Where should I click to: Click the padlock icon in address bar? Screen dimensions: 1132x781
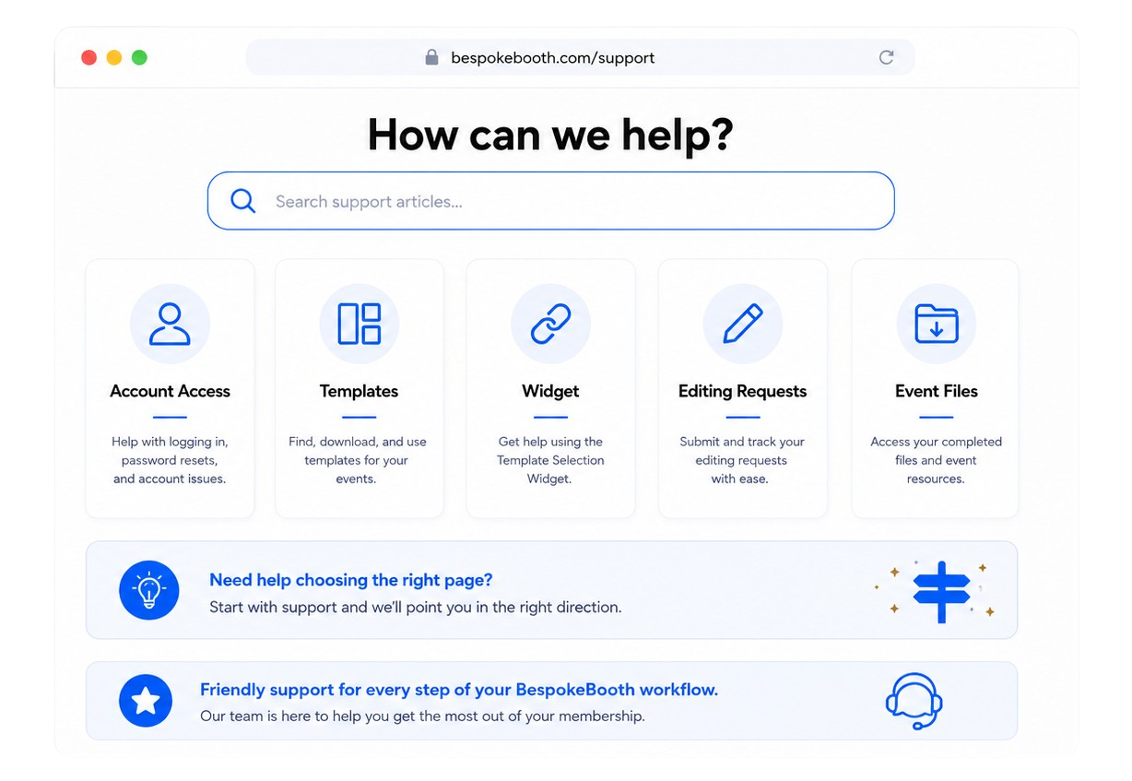[x=431, y=57]
